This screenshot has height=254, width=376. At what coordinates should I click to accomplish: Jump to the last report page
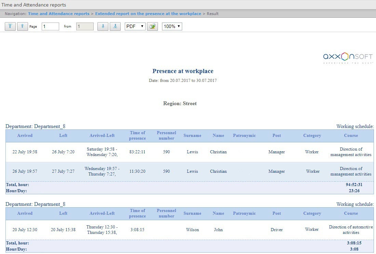(115, 26)
